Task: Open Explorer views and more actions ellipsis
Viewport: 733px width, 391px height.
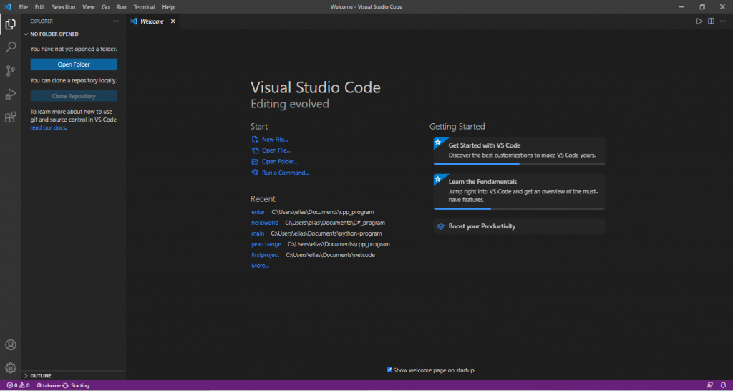Action: pyautogui.click(x=116, y=21)
